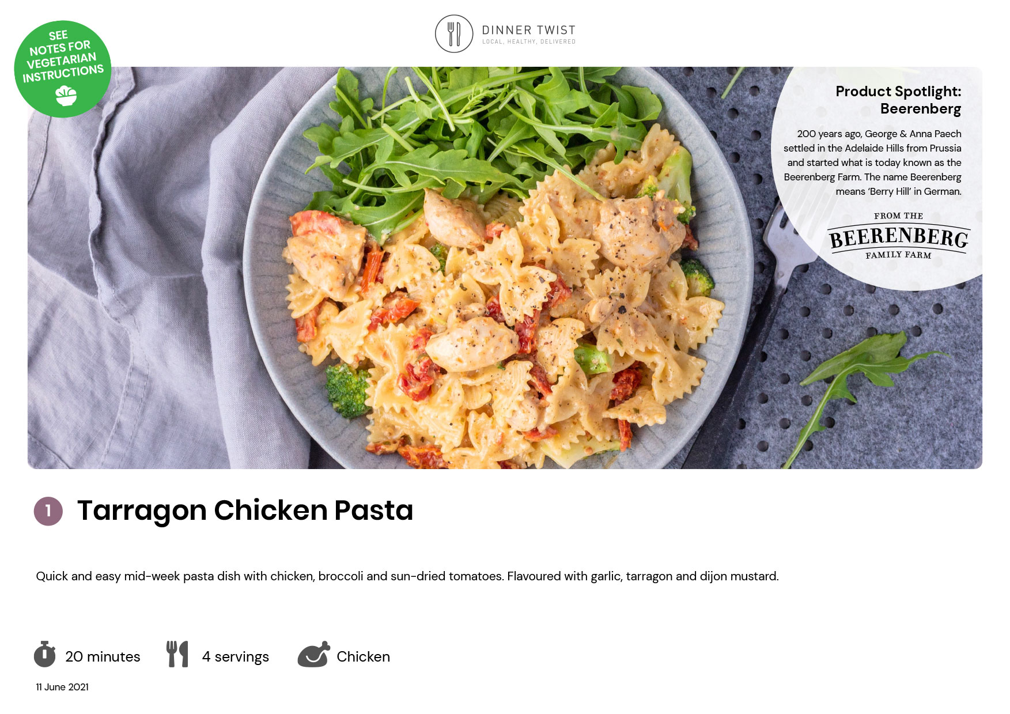Click the salad bowl icon in green badge
The height and width of the screenshot is (714, 1010).
66,96
